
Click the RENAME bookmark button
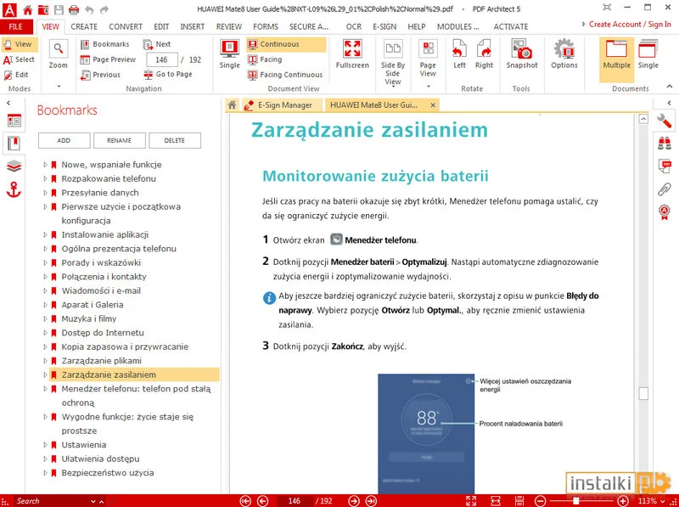[119, 141]
